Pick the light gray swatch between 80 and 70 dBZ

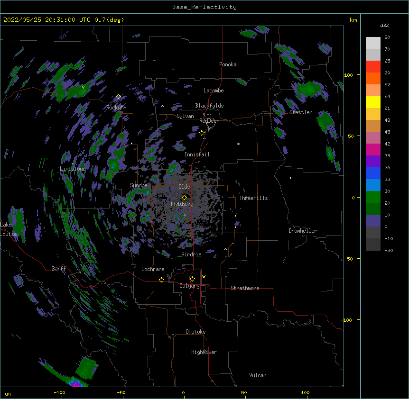[373, 43]
